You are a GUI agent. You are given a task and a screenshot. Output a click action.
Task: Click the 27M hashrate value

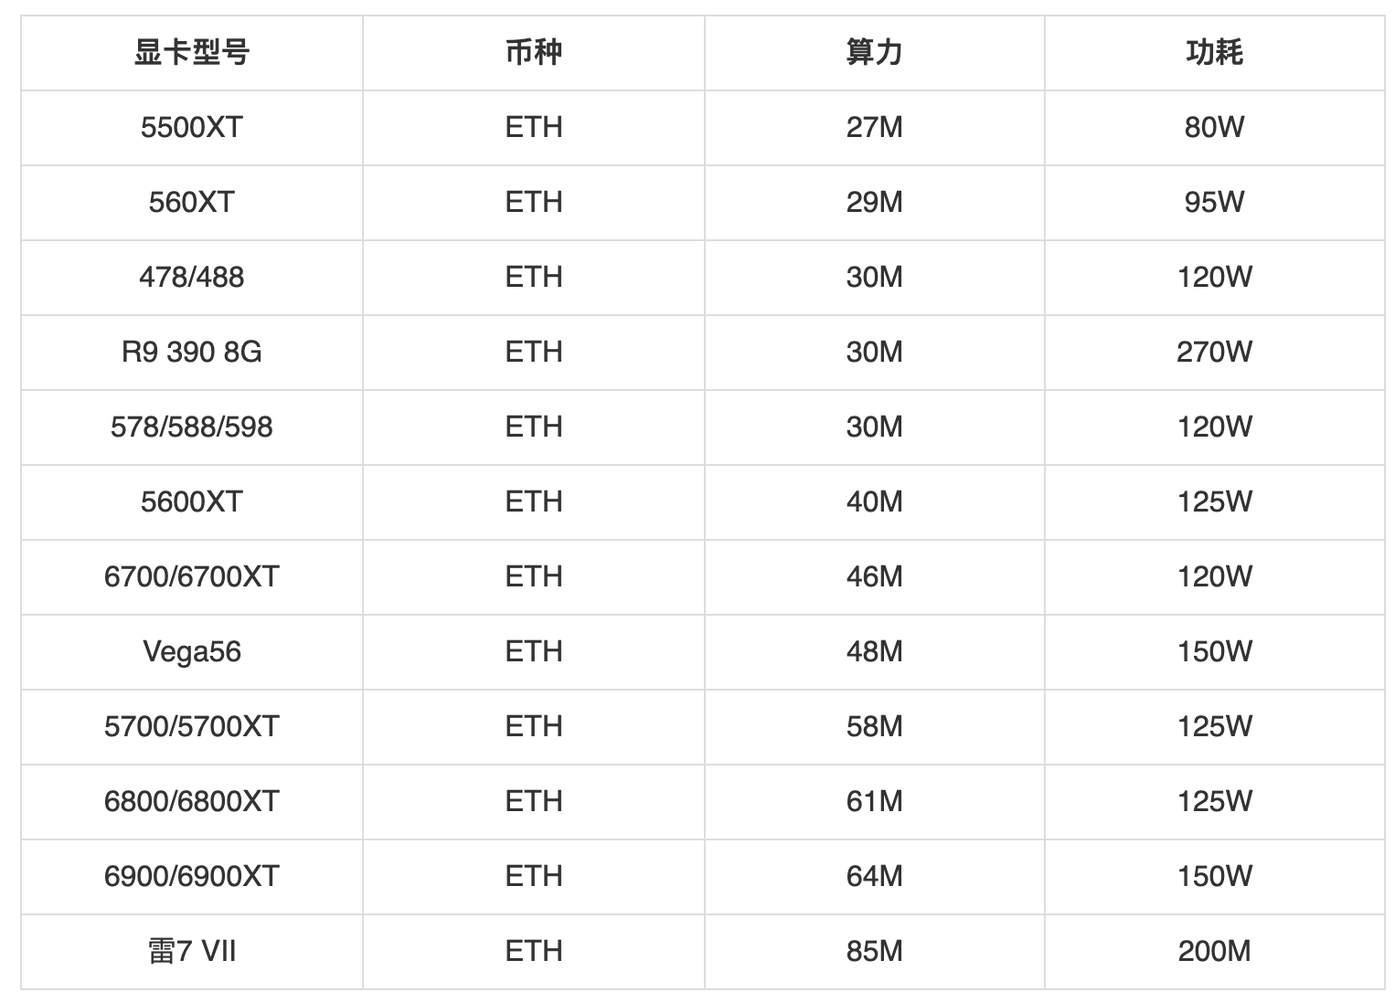[x=875, y=128]
